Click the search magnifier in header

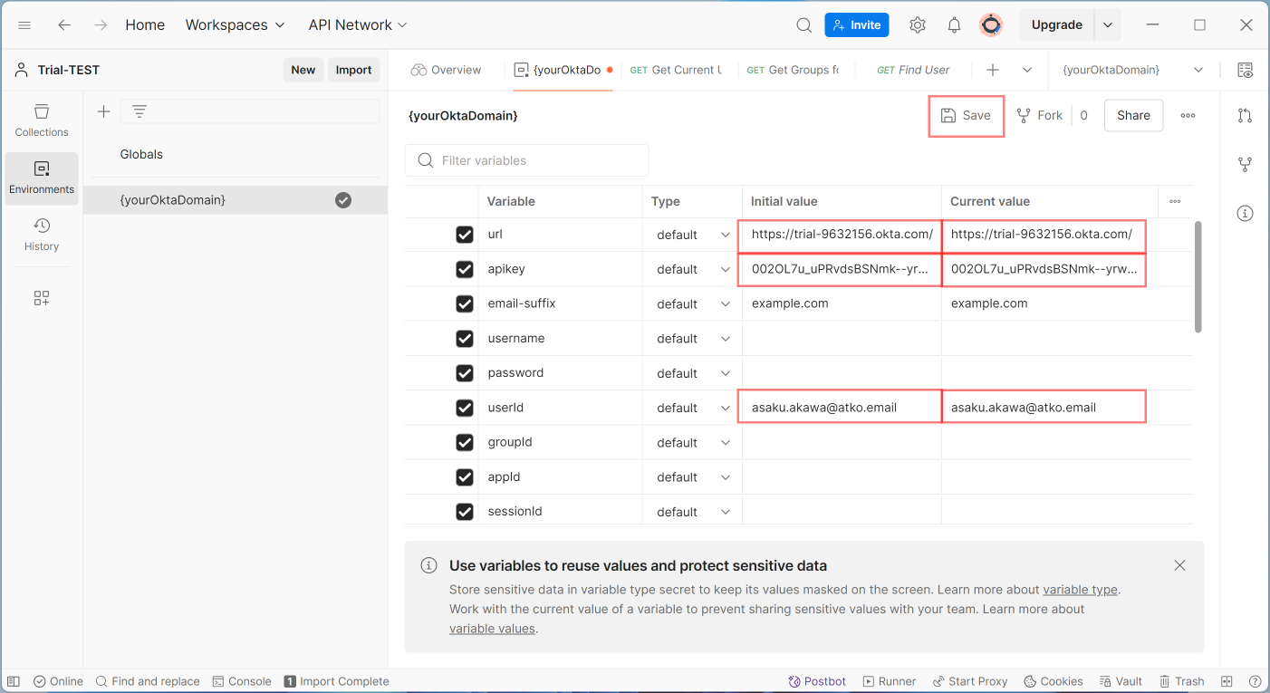click(803, 25)
